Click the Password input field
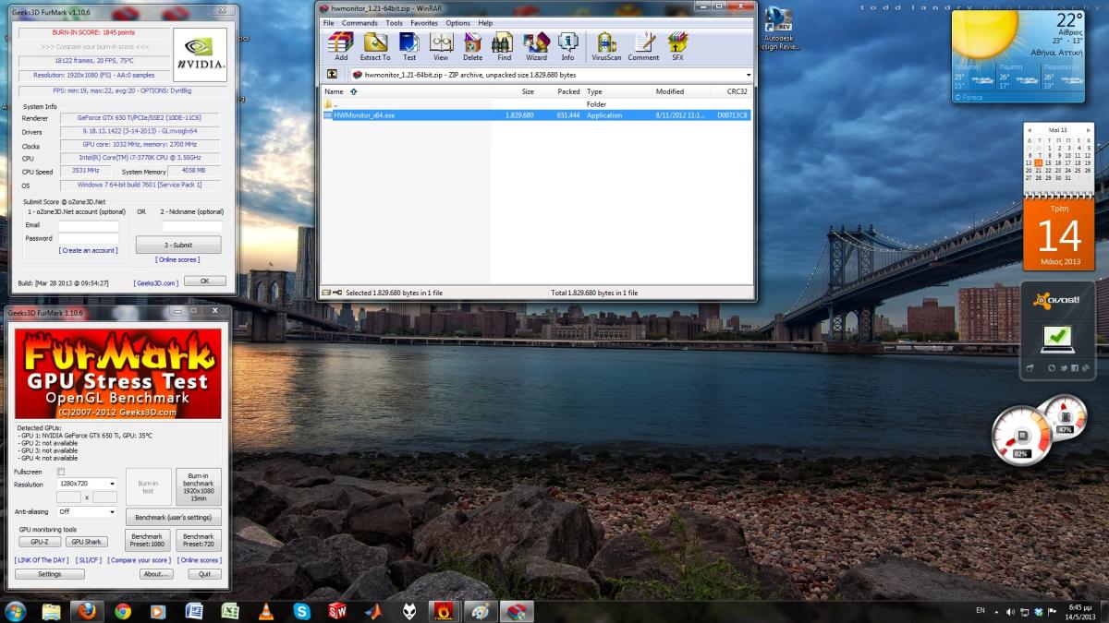1109x623 pixels. [89, 238]
